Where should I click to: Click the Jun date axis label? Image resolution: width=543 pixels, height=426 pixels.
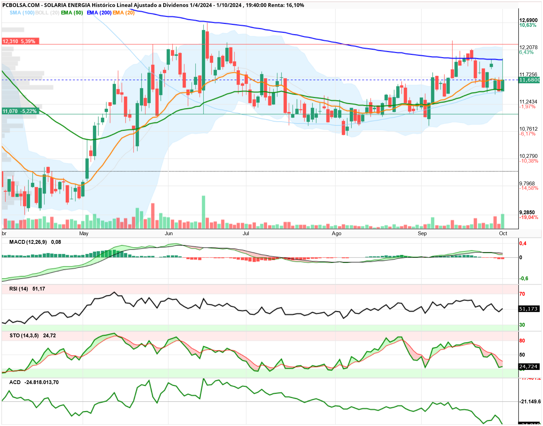pos(169,233)
